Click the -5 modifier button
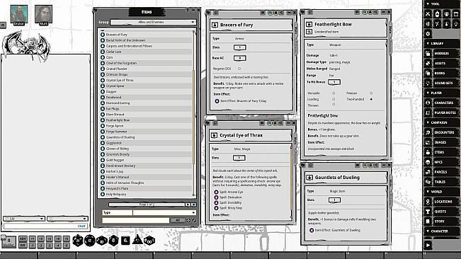The height and width of the screenshot is (259, 461). [67, 245]
